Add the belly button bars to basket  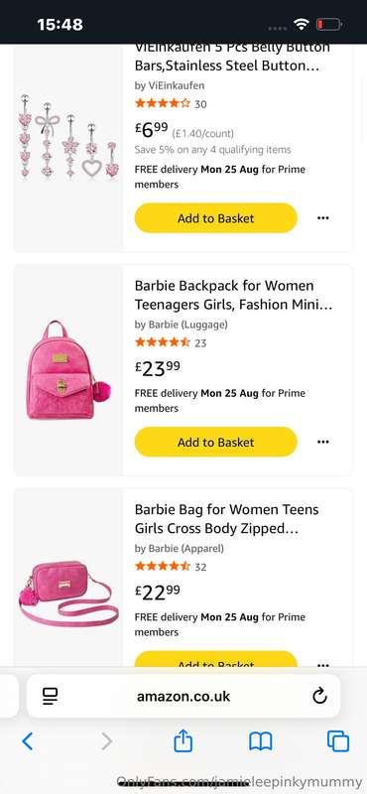pyautogui.click(x=215, y=218)
